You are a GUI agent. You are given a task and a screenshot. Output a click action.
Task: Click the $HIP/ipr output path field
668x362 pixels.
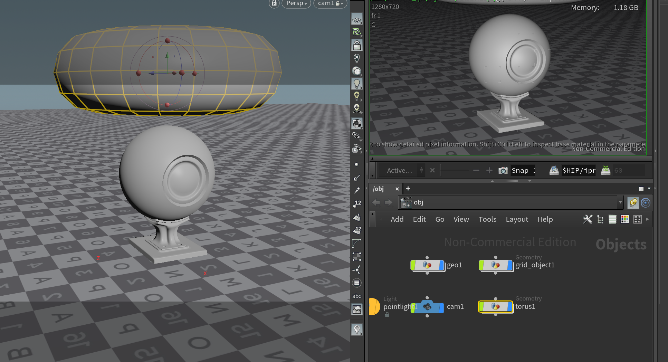pyautogui.click(x=579, y=170)
